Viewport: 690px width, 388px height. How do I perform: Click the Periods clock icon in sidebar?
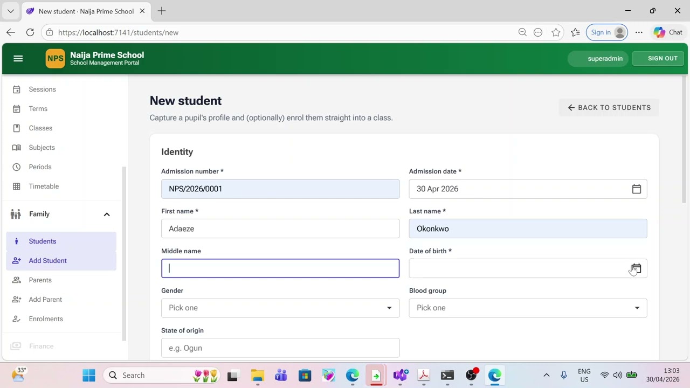pyautogui.click(x=17, y=167)
